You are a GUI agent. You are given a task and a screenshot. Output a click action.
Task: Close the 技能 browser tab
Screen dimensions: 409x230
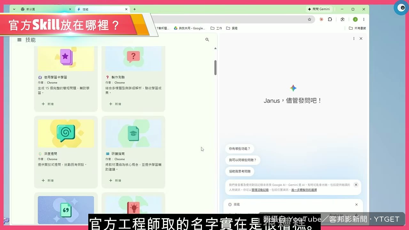126,9
